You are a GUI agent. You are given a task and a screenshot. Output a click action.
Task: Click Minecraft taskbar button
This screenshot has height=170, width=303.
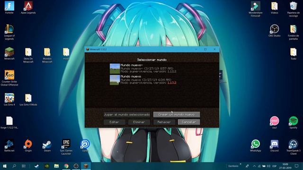86,166
